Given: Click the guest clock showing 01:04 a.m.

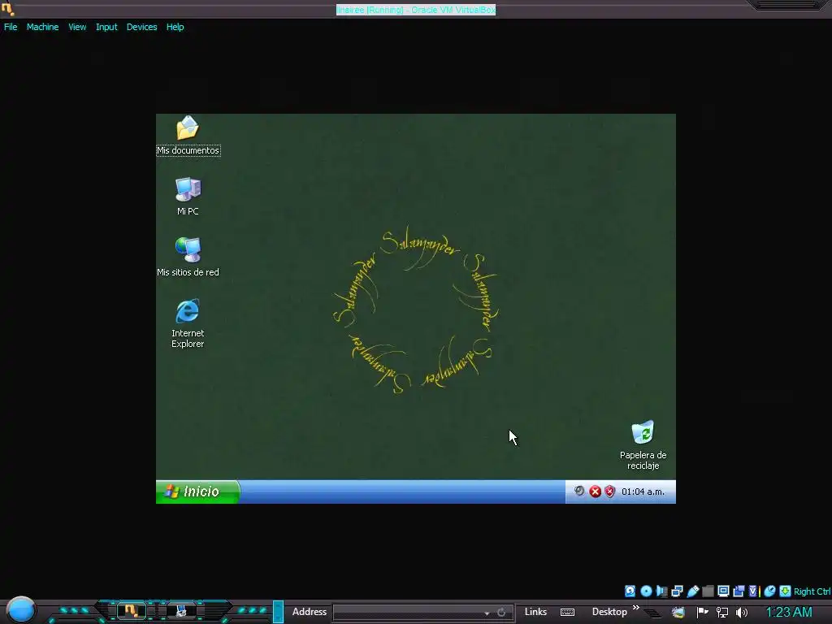Looking at the screenshot, I should point(643,492).
